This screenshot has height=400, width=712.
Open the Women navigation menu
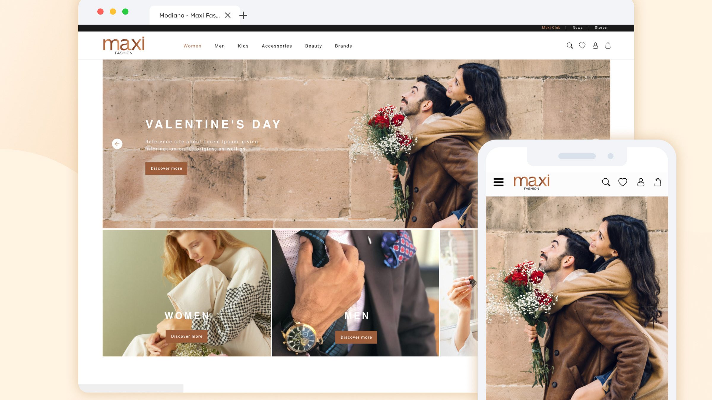pyautogui.click(x=192, y=46)
